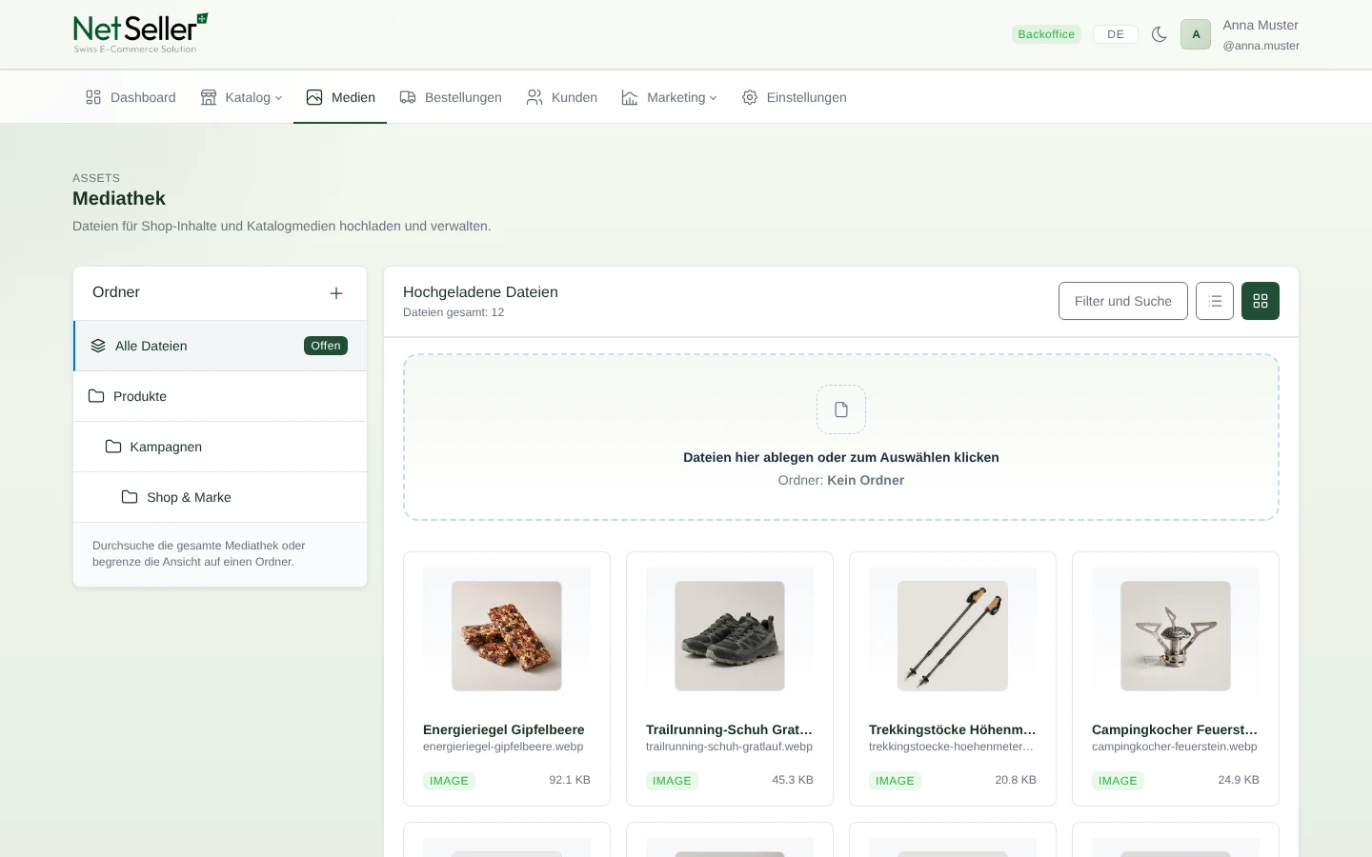Add a new folder with plus icon

coord(336,293)
